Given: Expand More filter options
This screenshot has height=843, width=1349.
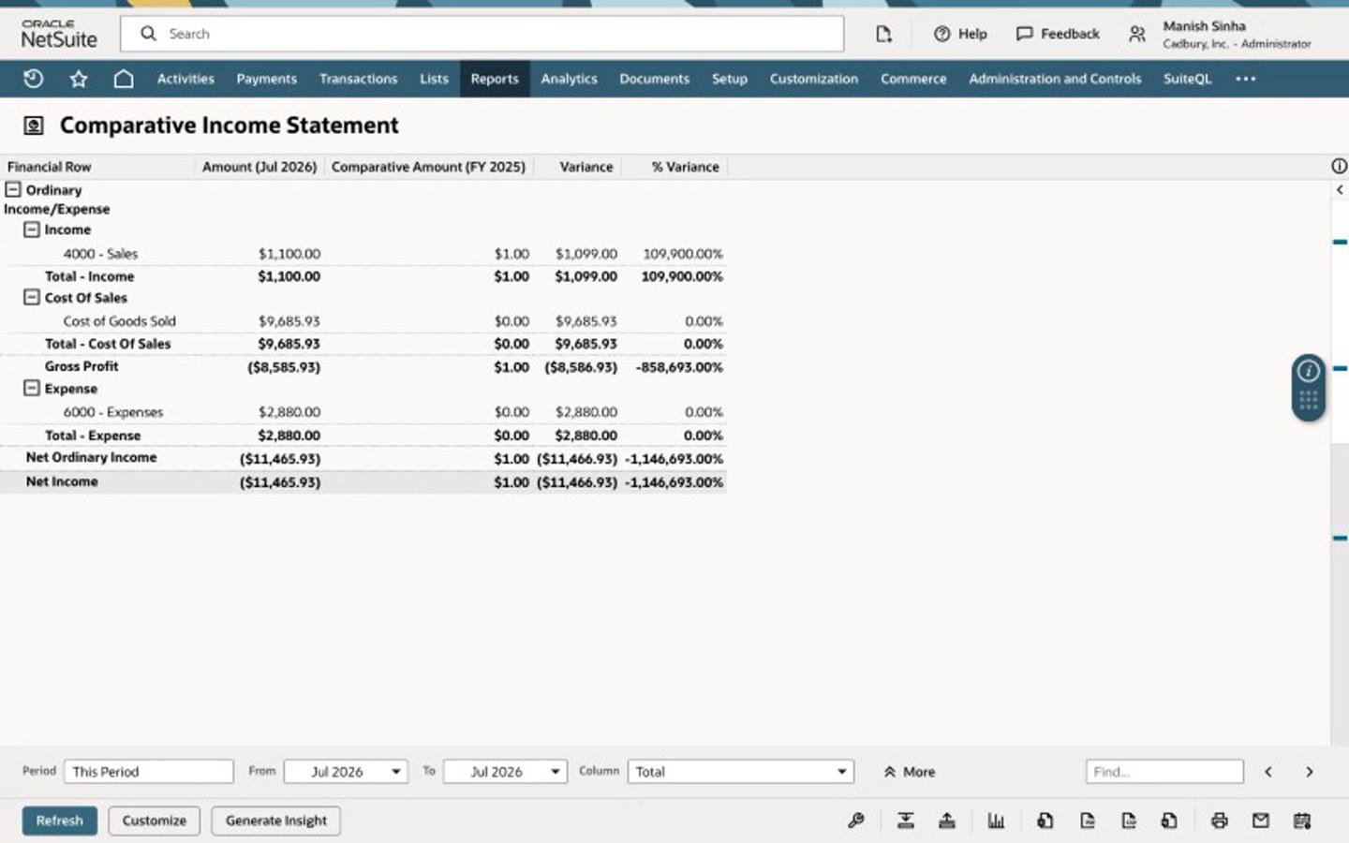Looking at the screenshot, I should click(x=909, y=772).
